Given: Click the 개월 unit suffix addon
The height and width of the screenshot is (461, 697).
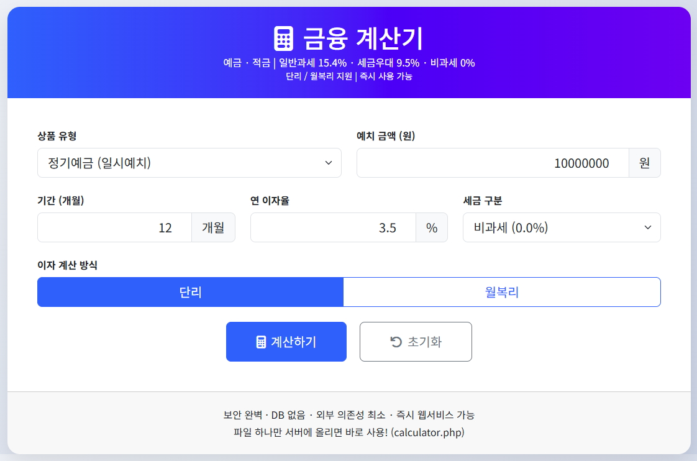Looking at the screenshot, I should [213, 227].
